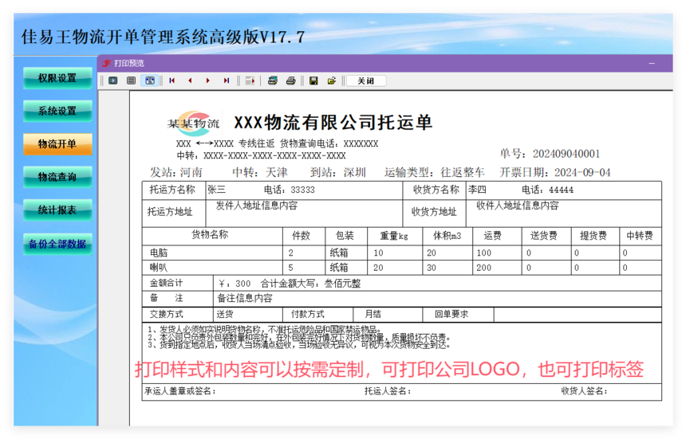
Task: Click the 关闭 button in preview toolbar
Action: [x=366, y=80]
